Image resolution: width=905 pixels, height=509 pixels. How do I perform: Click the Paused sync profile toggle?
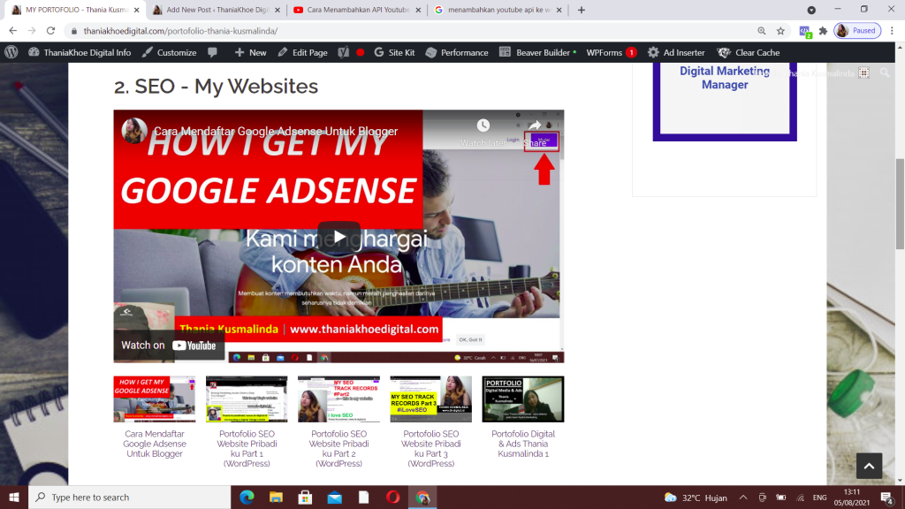coord(856,30)
